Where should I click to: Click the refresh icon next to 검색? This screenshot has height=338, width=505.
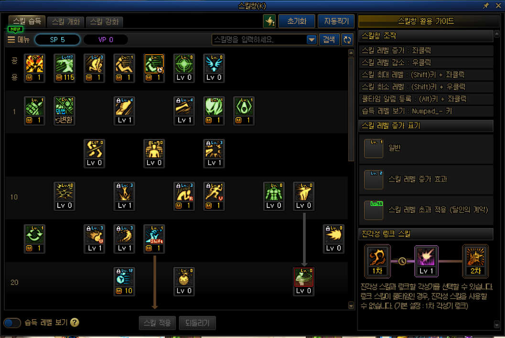[x=347, y=40]
